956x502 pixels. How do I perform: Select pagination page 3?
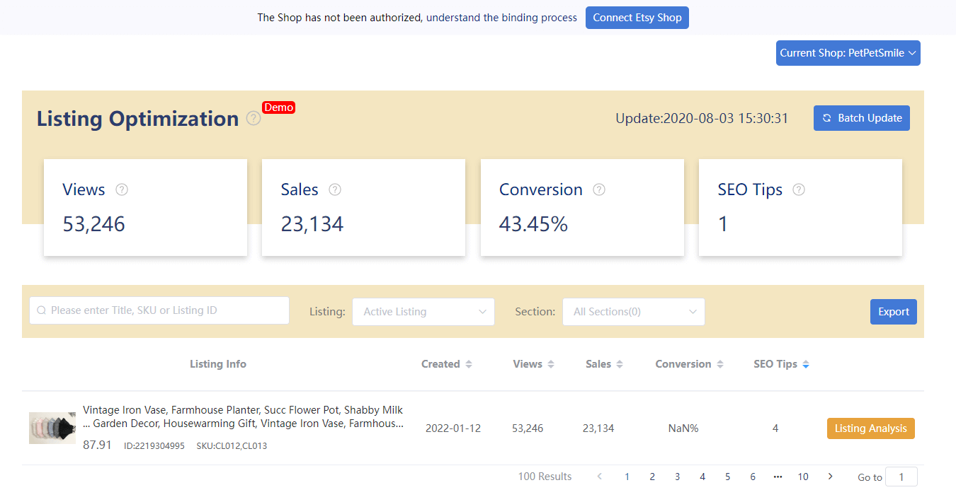pos(677,477)
